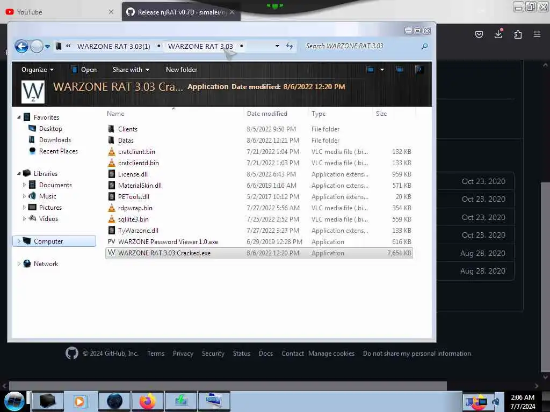Select the Clients folder icon
Screen dimensions: 550x412
[111, 129]
